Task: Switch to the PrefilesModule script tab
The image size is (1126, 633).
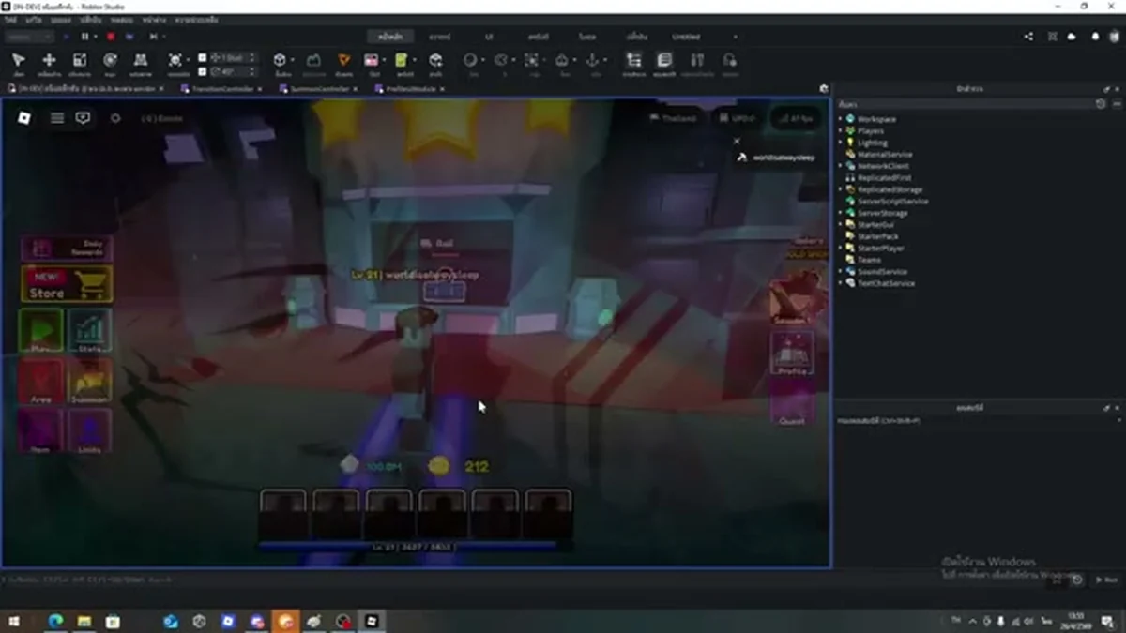Action: (x=409, y=89)
